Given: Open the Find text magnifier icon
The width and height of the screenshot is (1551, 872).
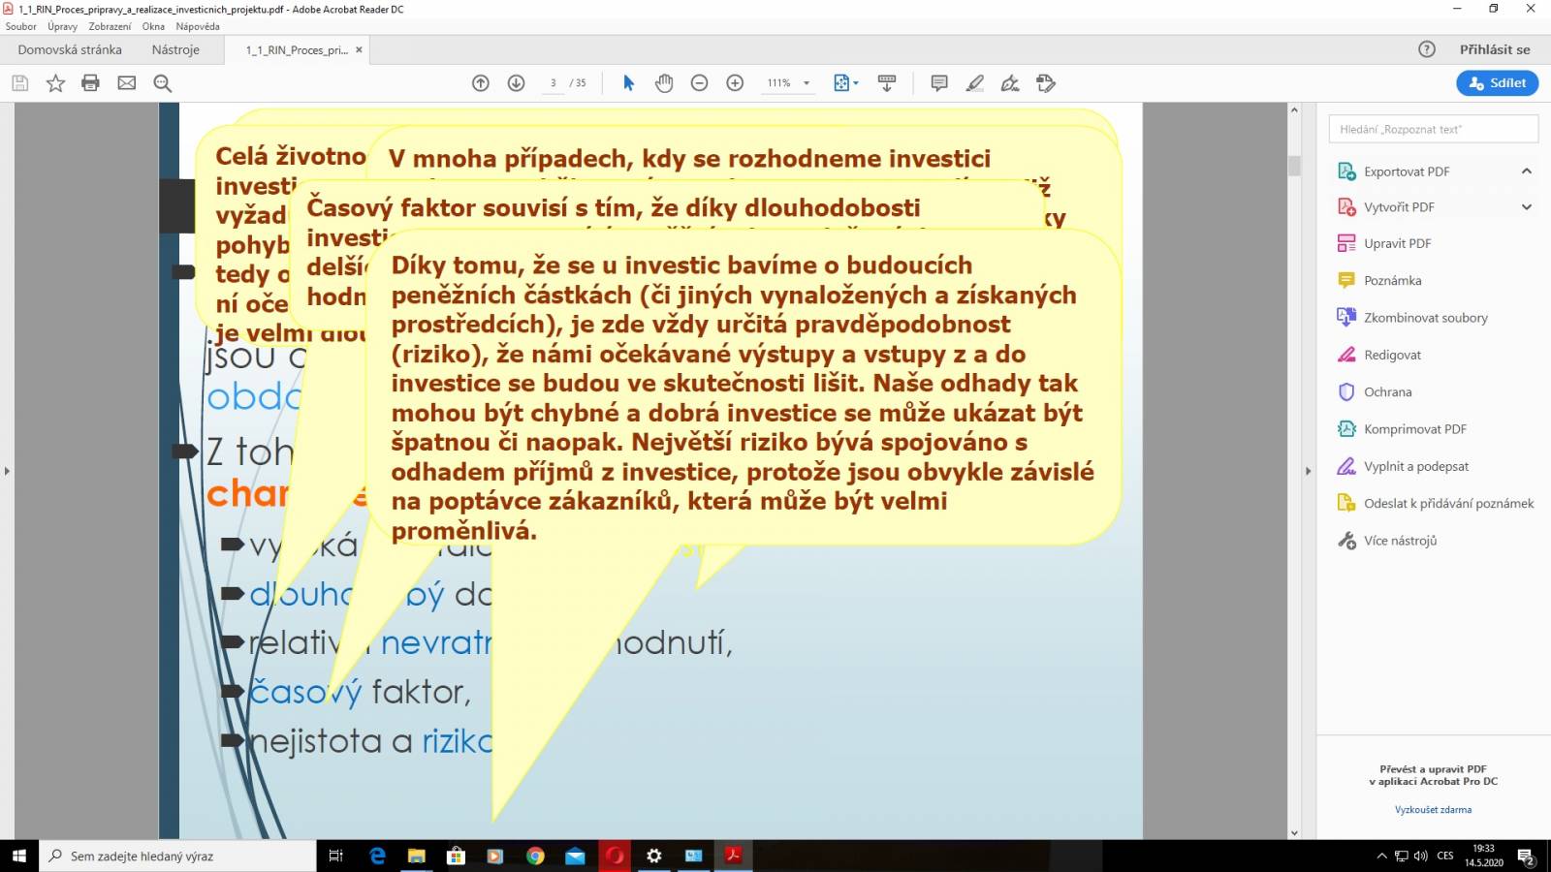Looking at the screenshot, I should click(x=163, y=83).
